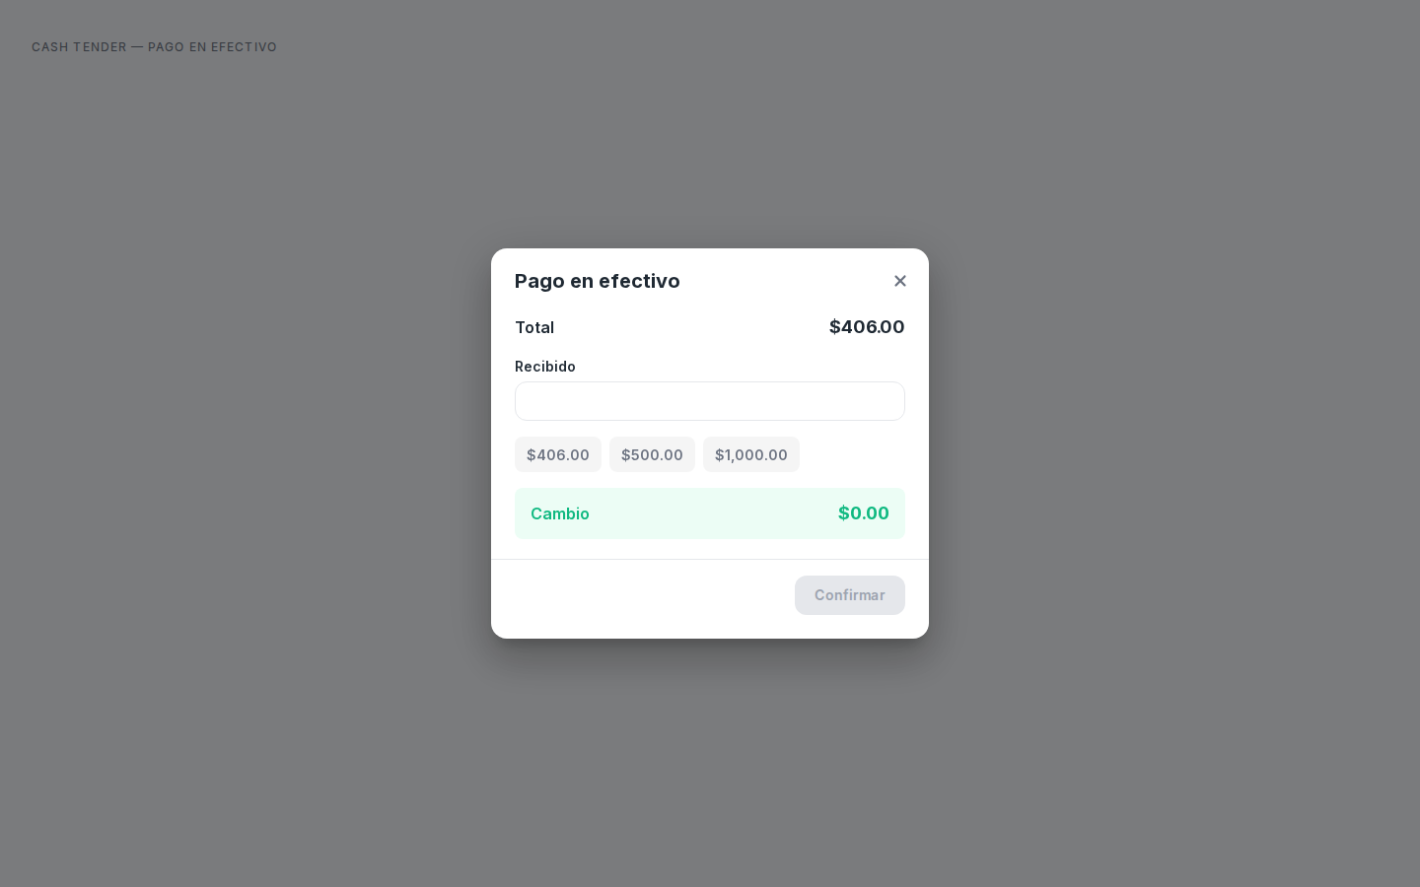Dismiss dialog using the X icon
This screenshot has width=1420, height=887.
click(900, 281)
